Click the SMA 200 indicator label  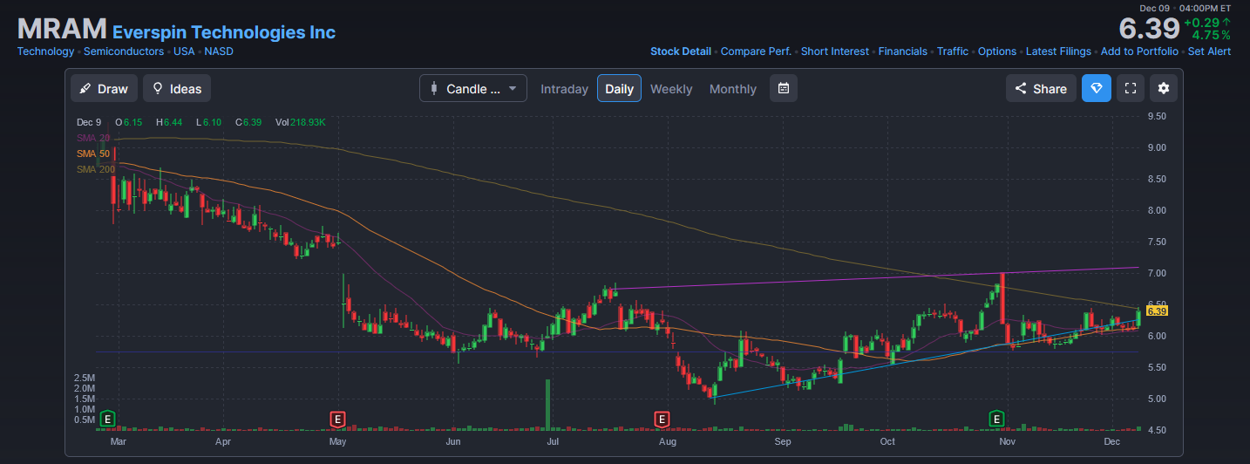tap(96, 169)
